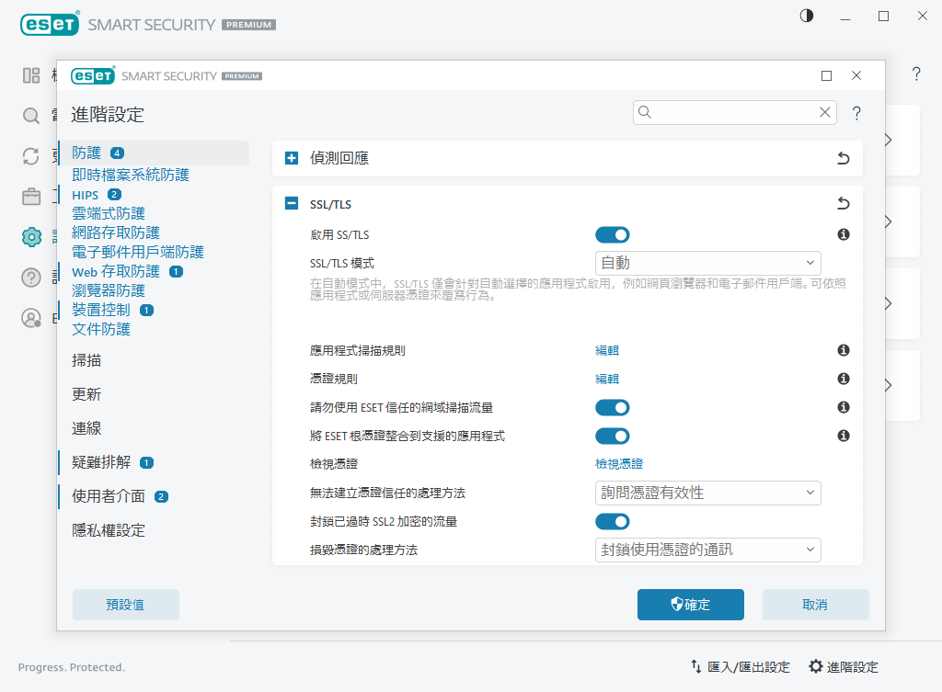Screen dimensions: 942x692
Task: Select the magnifier scan icon in sidebar
Action: pos(31,116)
